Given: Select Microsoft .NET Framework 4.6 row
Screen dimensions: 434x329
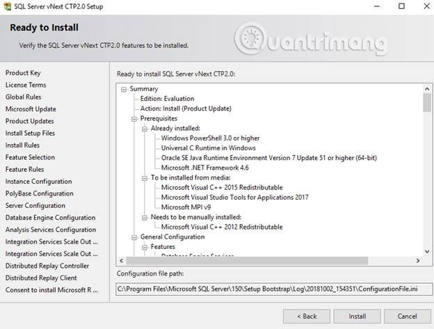Looking at the screenshot, I should (x=204, y=168).
